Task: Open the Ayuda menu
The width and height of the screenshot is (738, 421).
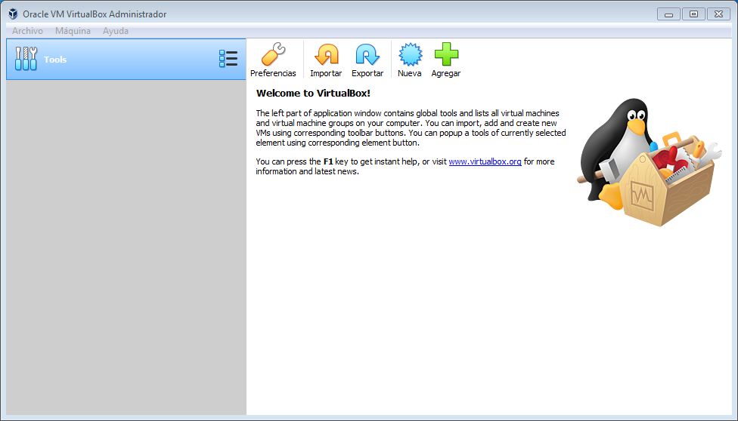Action: click(116, 31)
